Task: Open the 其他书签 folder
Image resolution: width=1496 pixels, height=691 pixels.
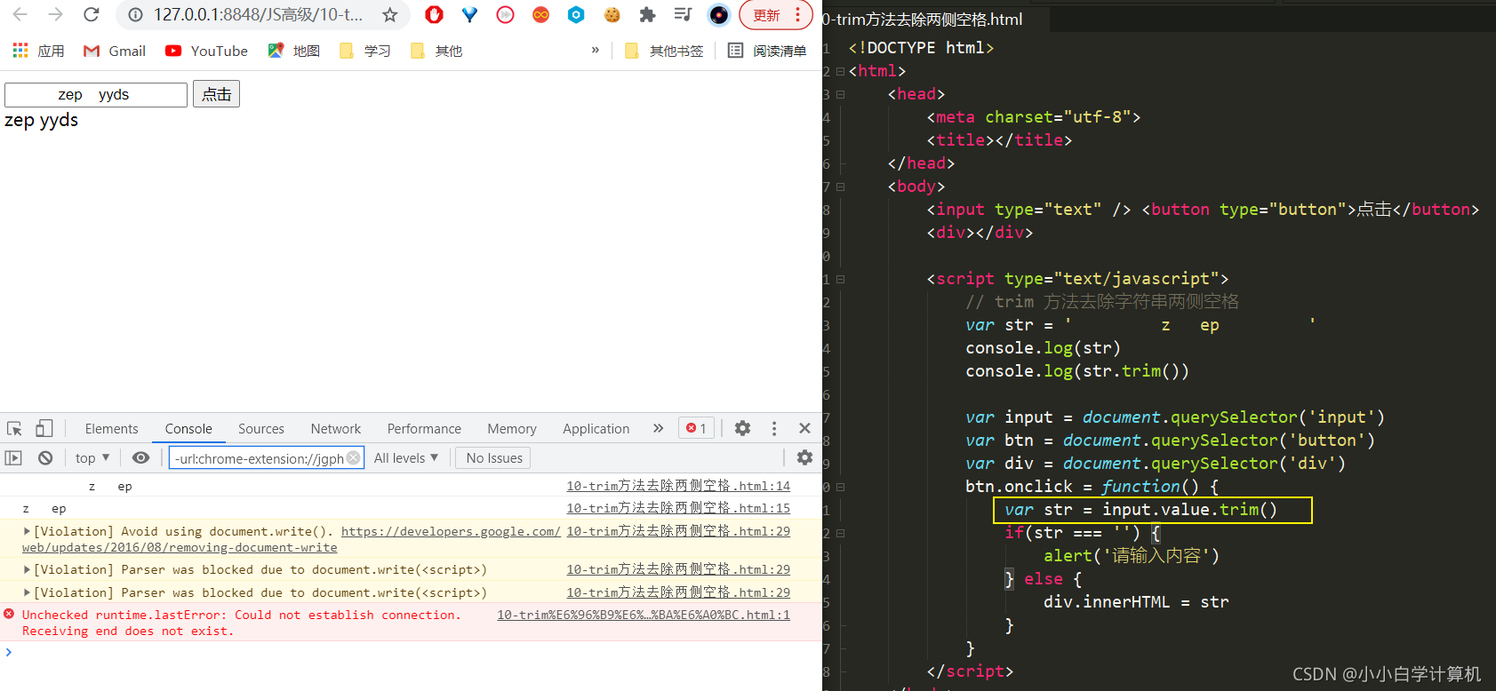Action: click(x=664, y=51)
